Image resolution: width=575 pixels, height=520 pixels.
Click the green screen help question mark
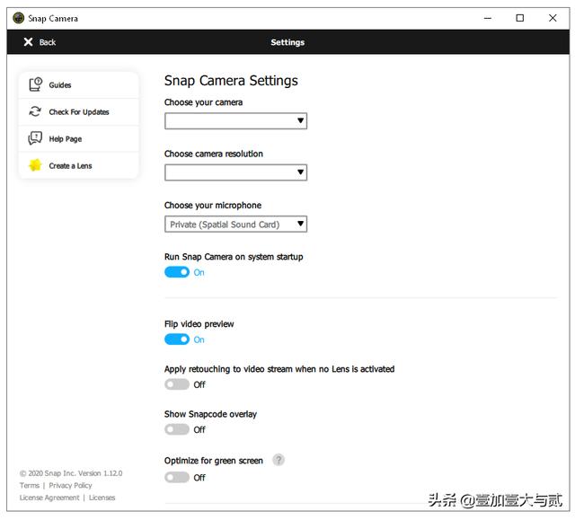(x=279, y=460)
